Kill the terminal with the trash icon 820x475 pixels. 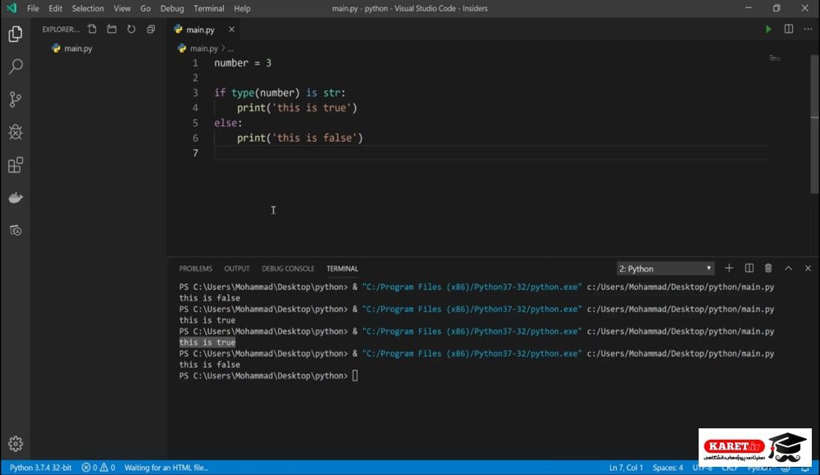(768, 268)
